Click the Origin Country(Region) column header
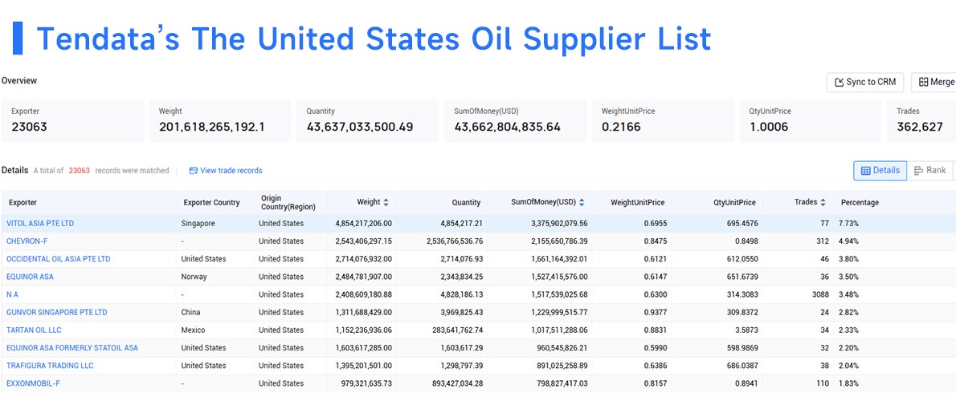Viewport: 956px width, 401px height. click(x=288, y=203)
